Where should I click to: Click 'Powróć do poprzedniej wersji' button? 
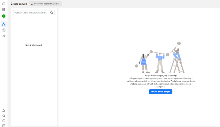45,4
